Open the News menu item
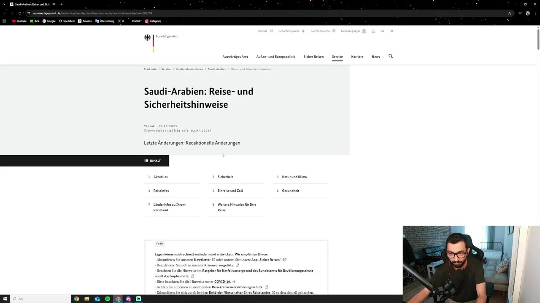 point(376,56)
